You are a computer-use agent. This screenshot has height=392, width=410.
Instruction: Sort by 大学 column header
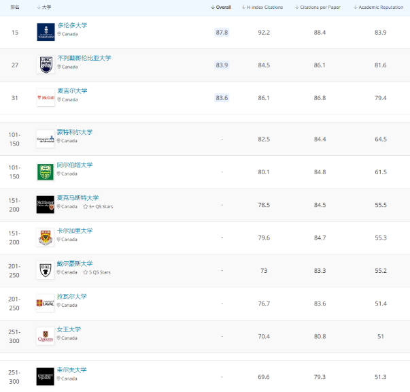pyautogui.click(x=44, y=7)
